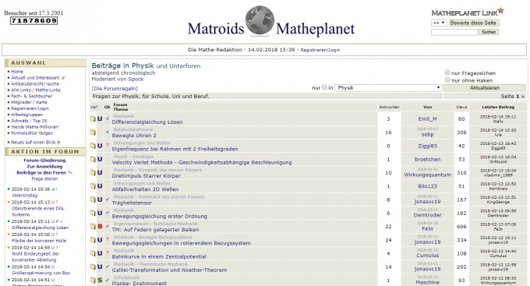Image resolution: width=530 pixels, height=286 pixels.
Task: Click the U level icon for Trägheitstensor row
Action: click(x=100, y=199)
